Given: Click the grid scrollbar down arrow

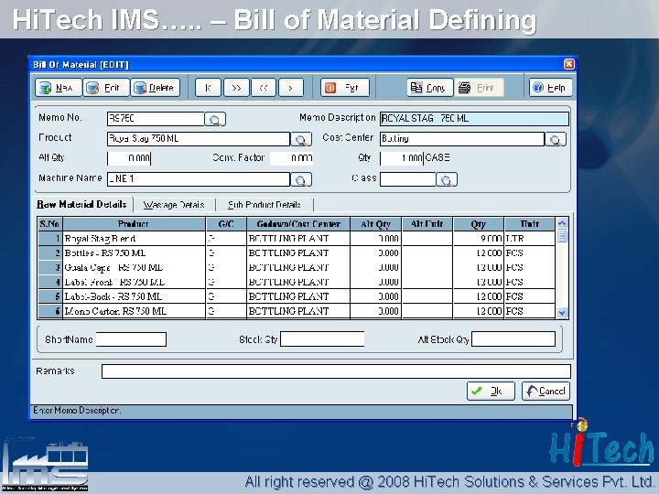Looking at the screenshot, I should click(x=562, y=313).
